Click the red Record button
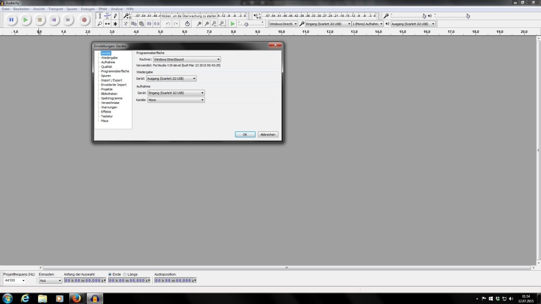Screen dimensions: 541x304 click(x=84, y=20)
